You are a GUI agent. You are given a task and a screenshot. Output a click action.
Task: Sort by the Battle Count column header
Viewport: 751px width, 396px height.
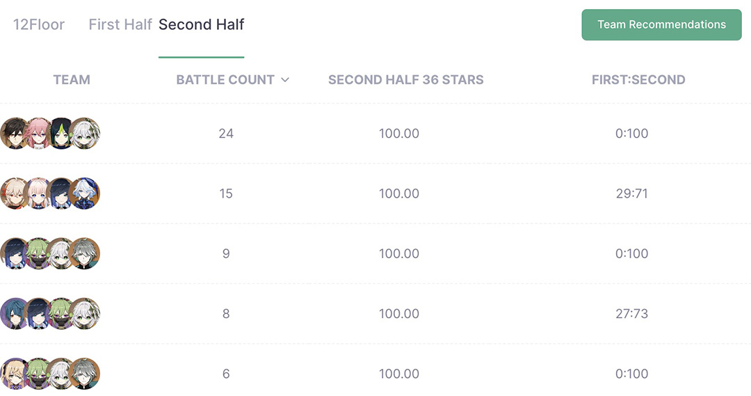pos(225,80)
